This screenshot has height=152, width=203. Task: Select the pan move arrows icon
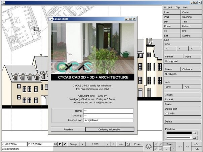(113, 144)
